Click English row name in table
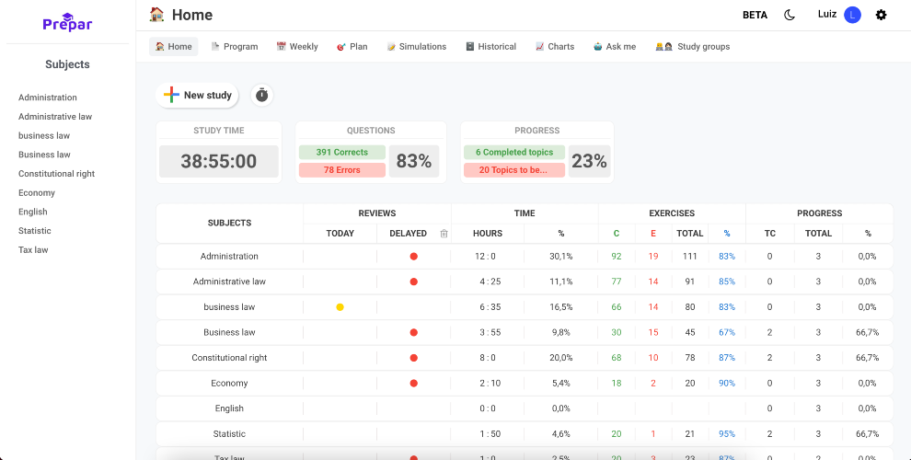Screen dimensions: 911x460 pyautogui.click(x=229, y=408)
